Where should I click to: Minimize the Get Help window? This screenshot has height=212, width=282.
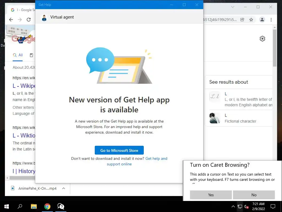pyautogui.click(x=172, y=5)
